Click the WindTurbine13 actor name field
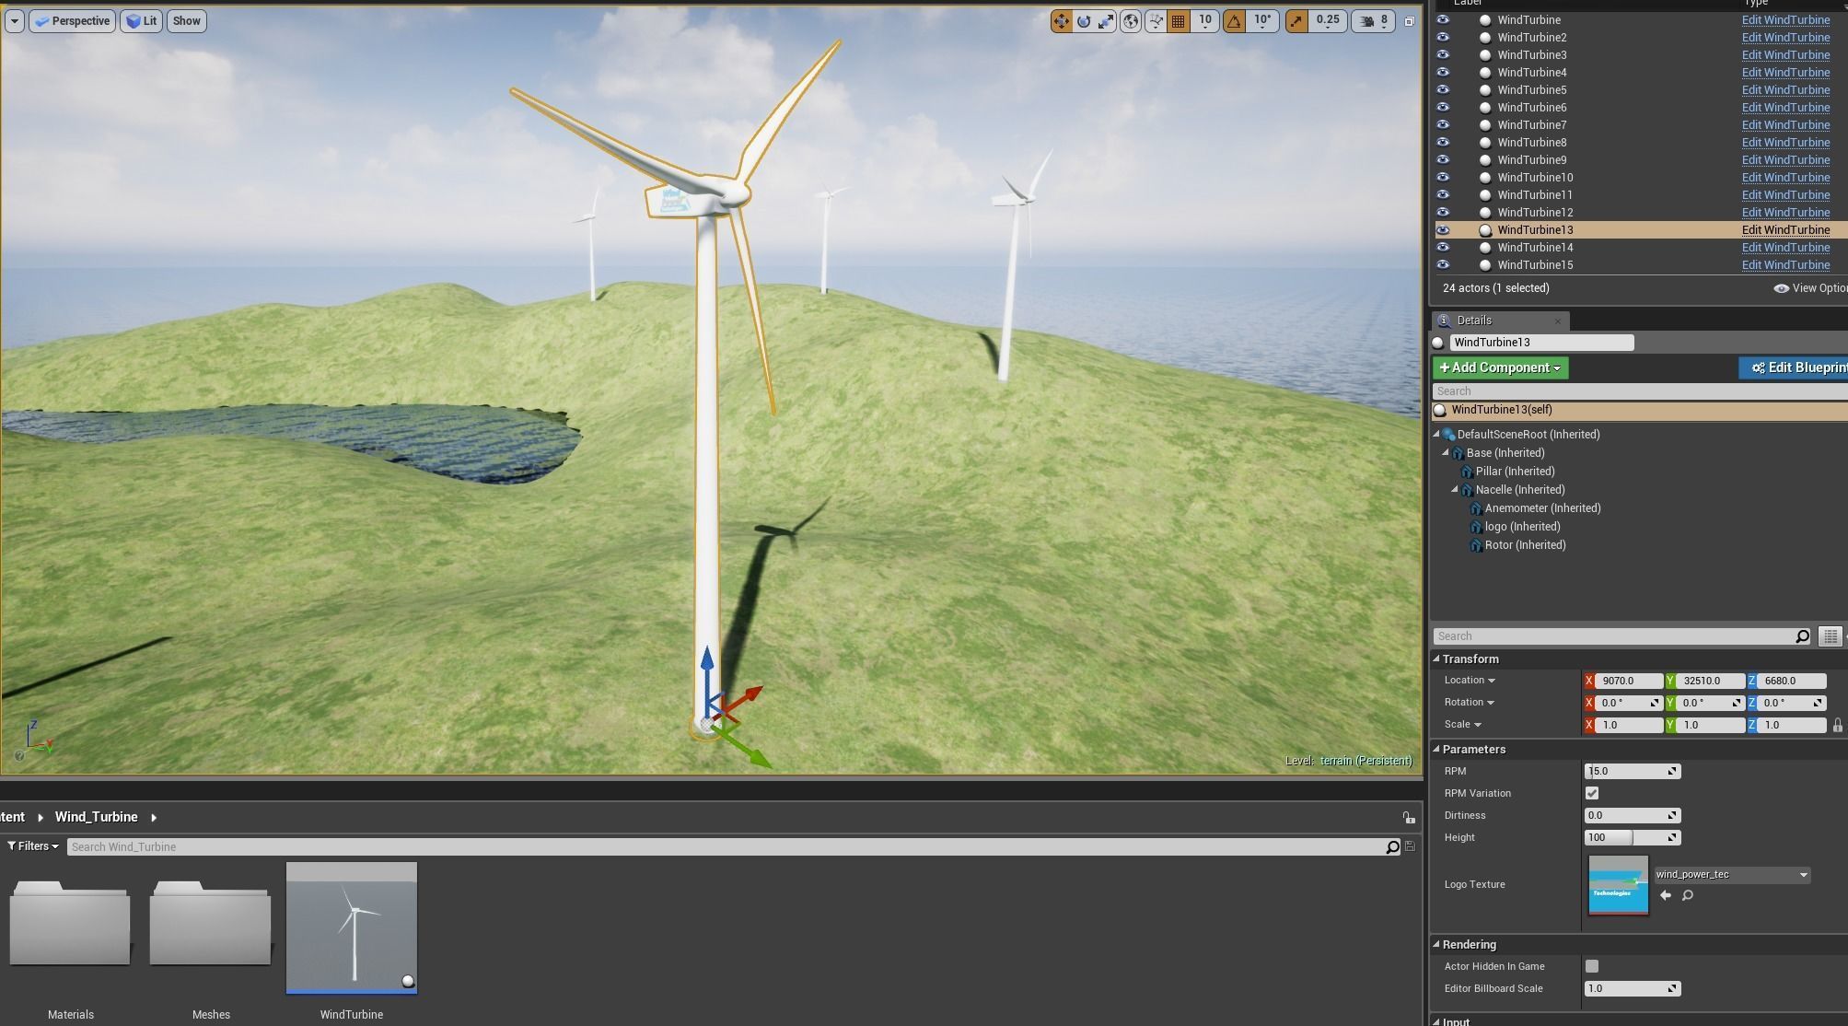Screen dimensions: 1848x1026 tap(1541, 343)
